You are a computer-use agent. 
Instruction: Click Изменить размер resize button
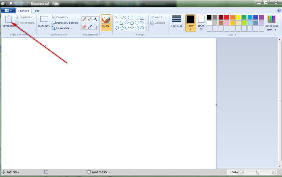coord(65,23)
